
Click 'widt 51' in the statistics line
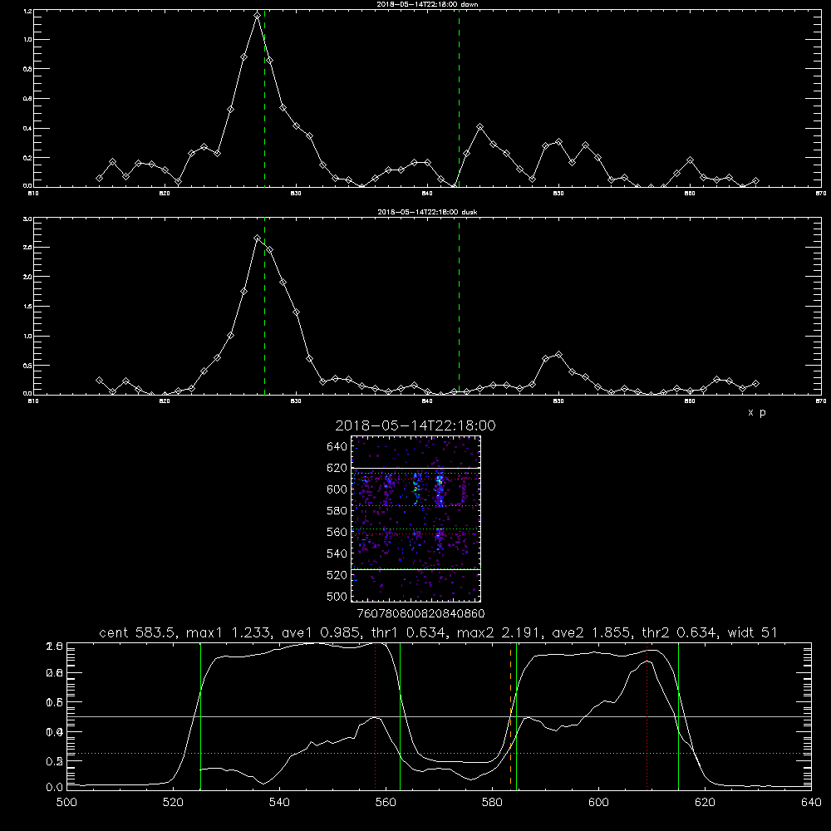[x=752, y=632]
